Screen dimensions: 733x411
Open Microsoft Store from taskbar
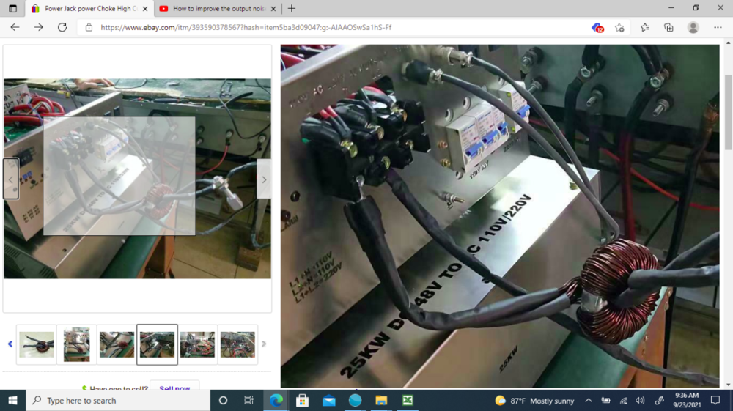pos(303,400)
